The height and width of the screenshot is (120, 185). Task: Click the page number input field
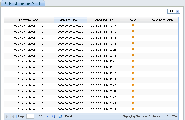tap(30, 116)
